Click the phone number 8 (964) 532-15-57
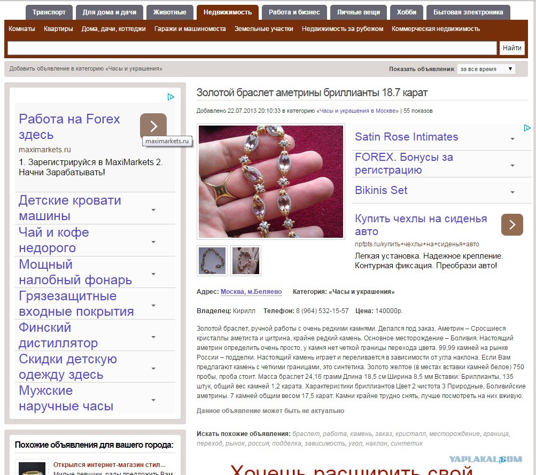The height and width of the screenshot is (475, 536). click(322, 311)
